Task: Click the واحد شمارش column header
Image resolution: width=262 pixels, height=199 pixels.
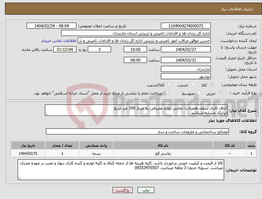Action: click(96, 145)
